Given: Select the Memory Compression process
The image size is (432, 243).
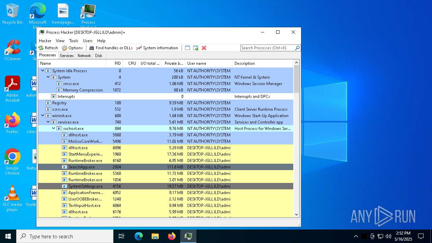Looking at the screenshot, I should (x=166, y=90).
